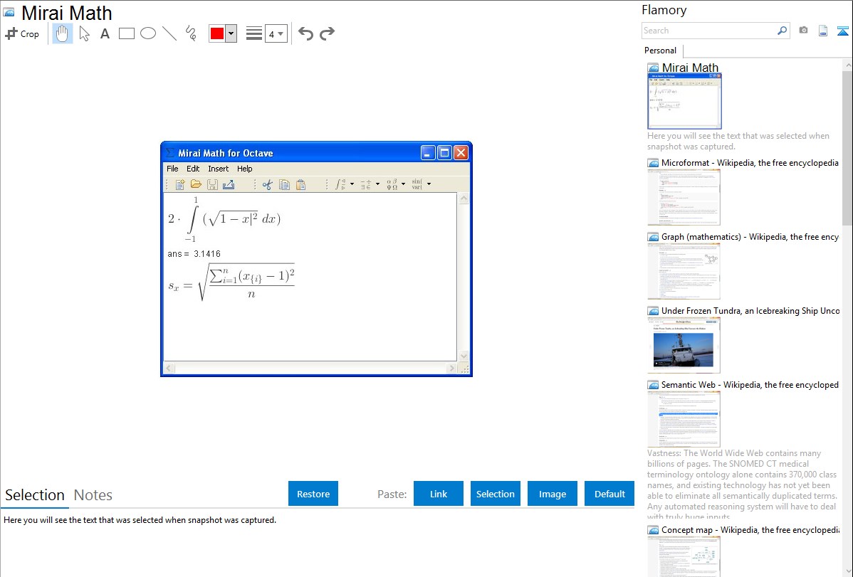Viewport: 853px width, 577px height.
Task: Expand the Greek letters dropdown arrow
Action: click(403, 184)
